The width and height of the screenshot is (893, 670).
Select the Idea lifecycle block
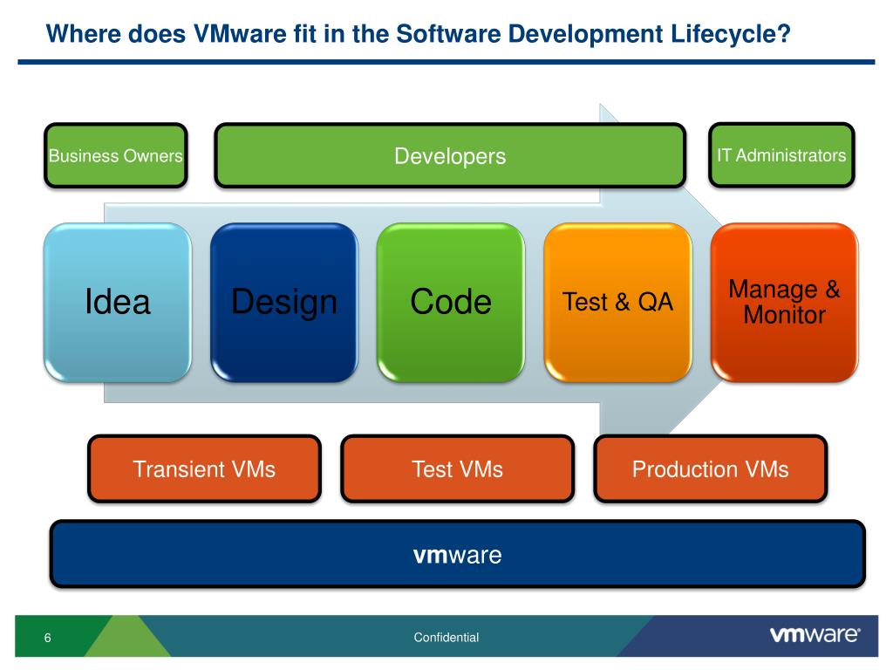tap(118, 302)
